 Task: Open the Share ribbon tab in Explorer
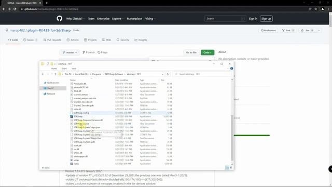pyautogui.click(x=64, y=69)
